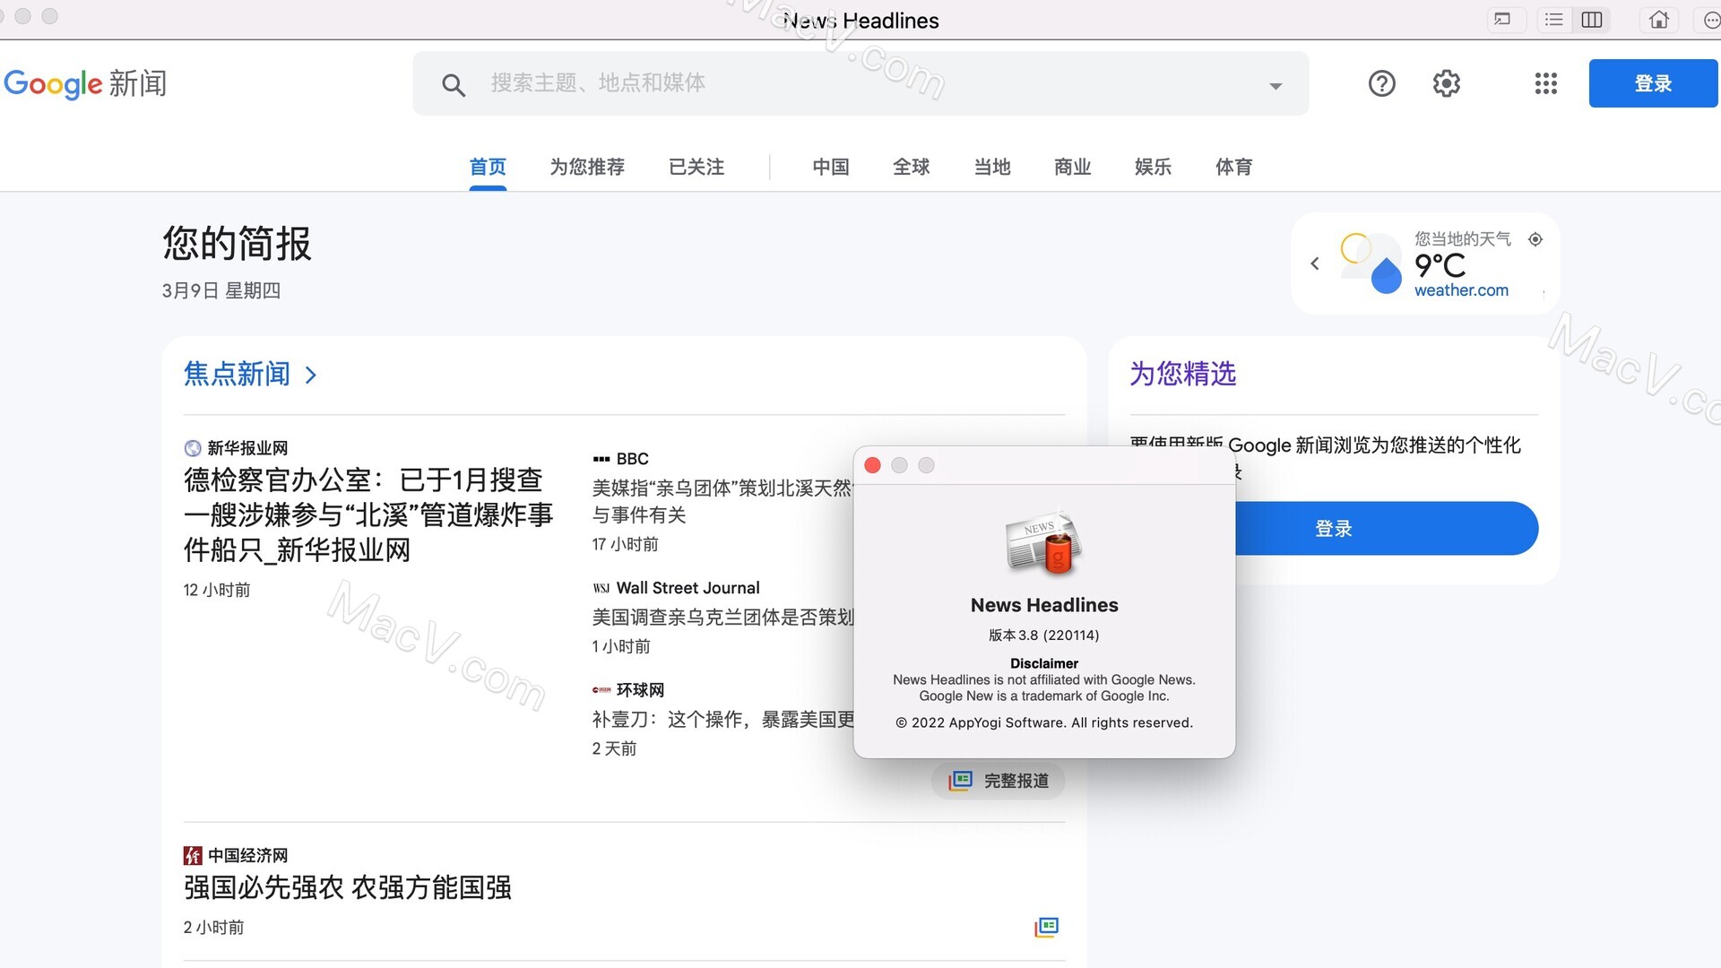Click the search magnifier icon
This screenshot has height=968, width=1721.
[454, 85]
